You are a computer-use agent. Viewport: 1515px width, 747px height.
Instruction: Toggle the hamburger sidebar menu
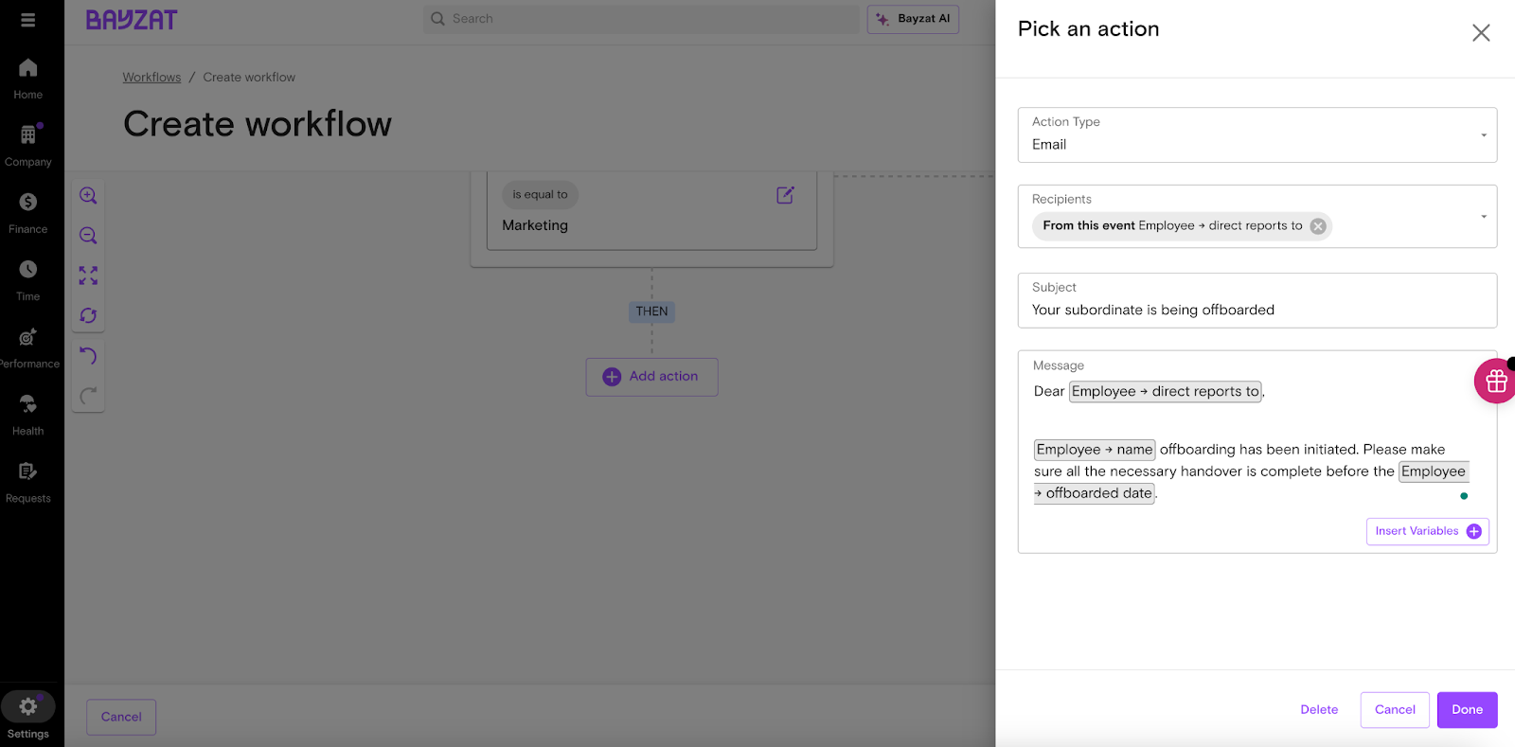coord(28,20)
